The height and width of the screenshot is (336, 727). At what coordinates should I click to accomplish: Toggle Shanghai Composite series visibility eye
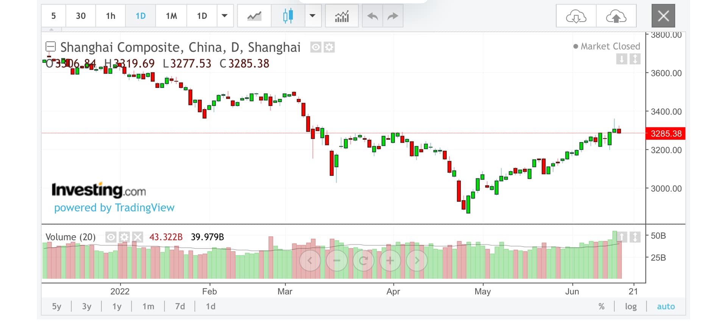(316, 47)
